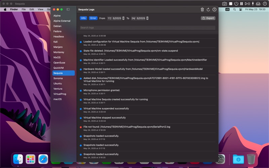Viewport: 269px width, 168px height.
Task: Toggle the Info log filter
Action: (x=83, y=18)
